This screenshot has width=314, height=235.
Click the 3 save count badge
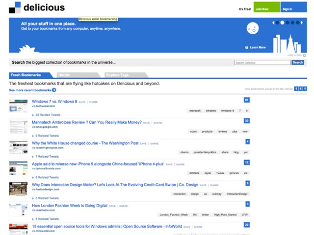247,204
